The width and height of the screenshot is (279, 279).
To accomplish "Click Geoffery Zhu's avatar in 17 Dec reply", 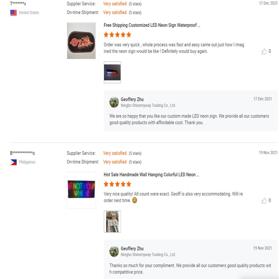I will (114, 102).
